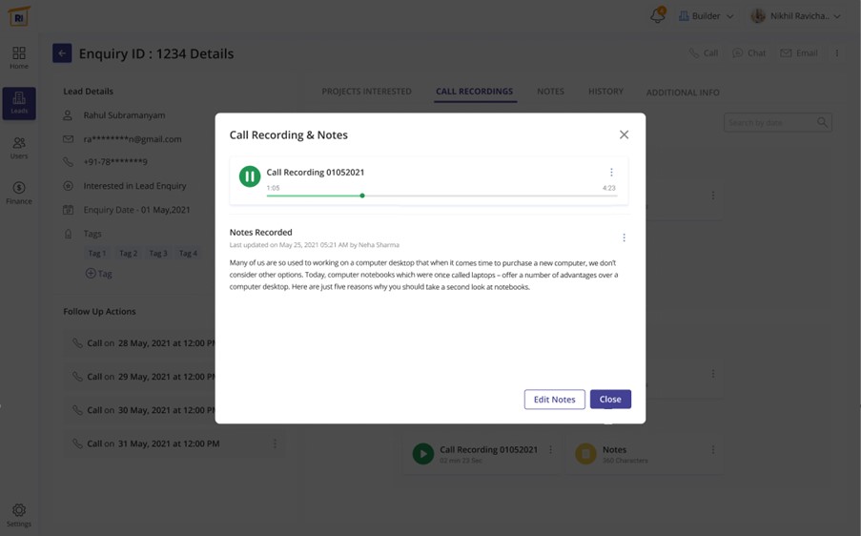Seek on the recording progress slider
Viewport: 861px width, 536px height.
point(362,196)
